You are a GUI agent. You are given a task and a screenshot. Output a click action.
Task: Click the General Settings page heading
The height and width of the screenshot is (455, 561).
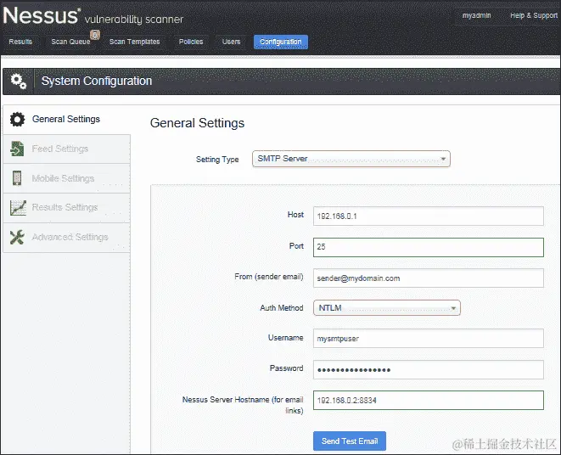[x=197, y=123]
